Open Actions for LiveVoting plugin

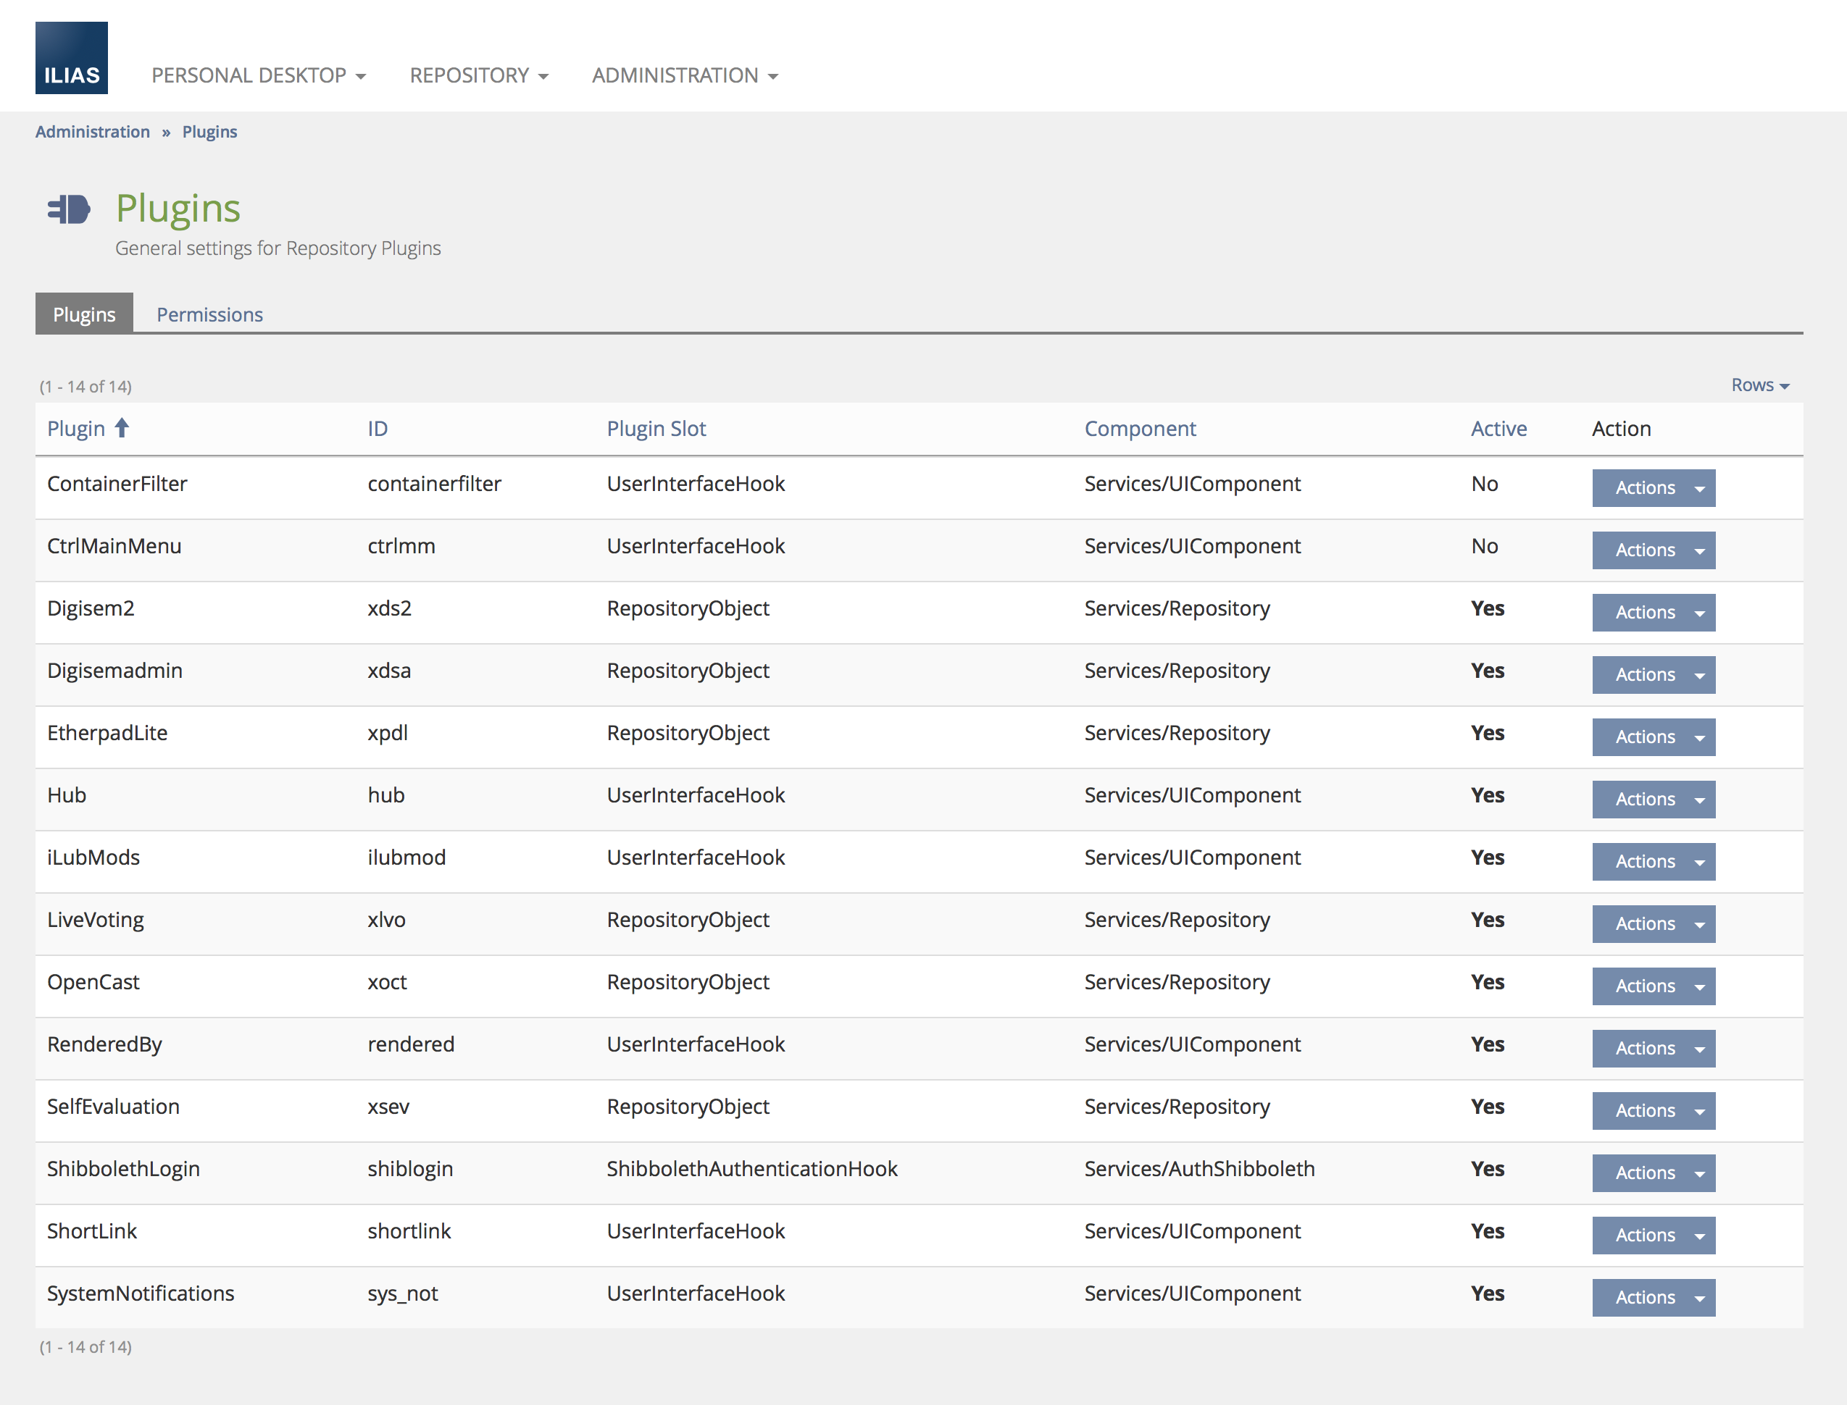tap(1653, 924)
